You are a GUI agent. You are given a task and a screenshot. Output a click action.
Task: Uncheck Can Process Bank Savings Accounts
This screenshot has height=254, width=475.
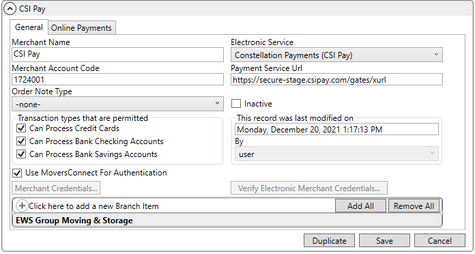click(21, 154)
